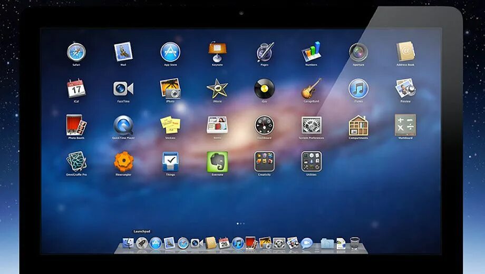
Task: Launch the Stickies app
Action: click(170, 125)
